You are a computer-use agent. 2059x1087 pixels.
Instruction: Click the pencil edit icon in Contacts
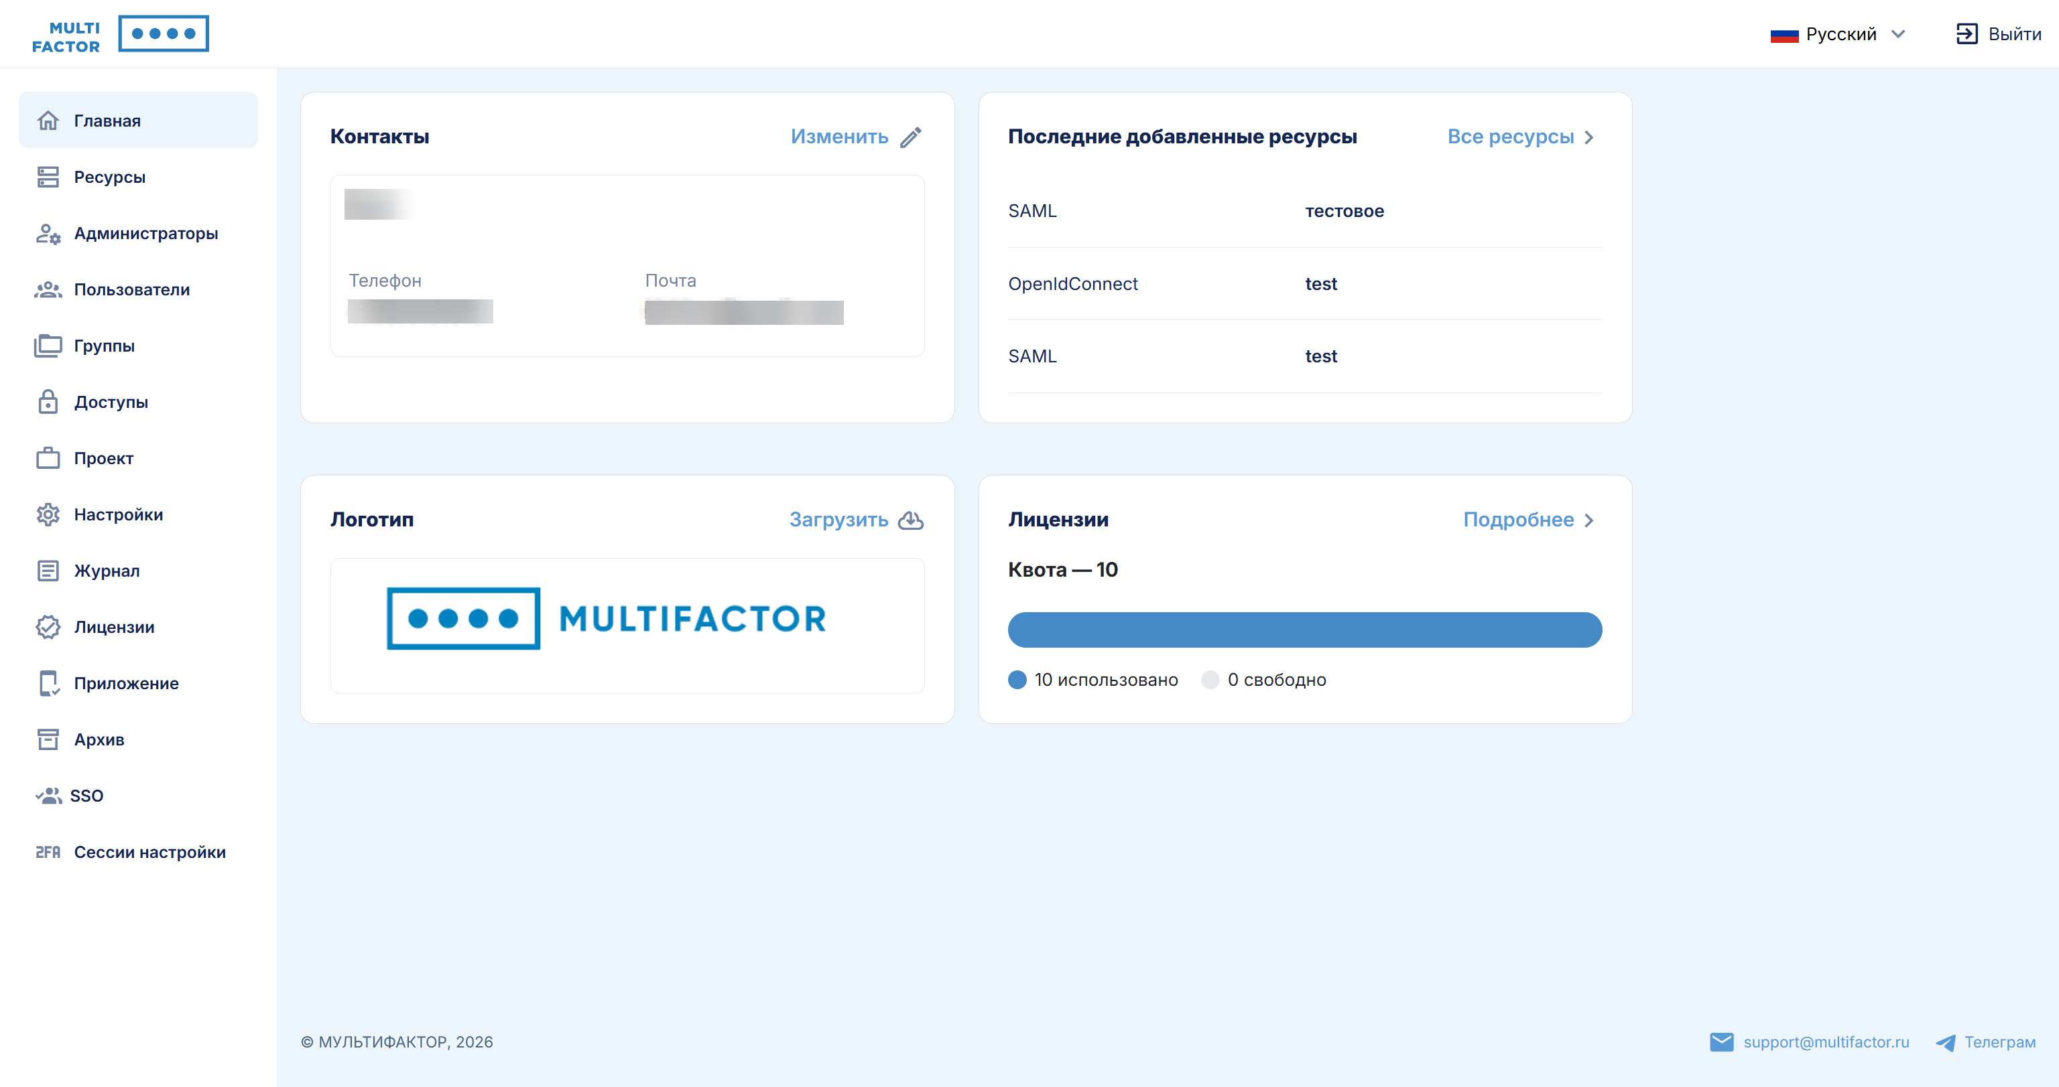coord(910,137)
